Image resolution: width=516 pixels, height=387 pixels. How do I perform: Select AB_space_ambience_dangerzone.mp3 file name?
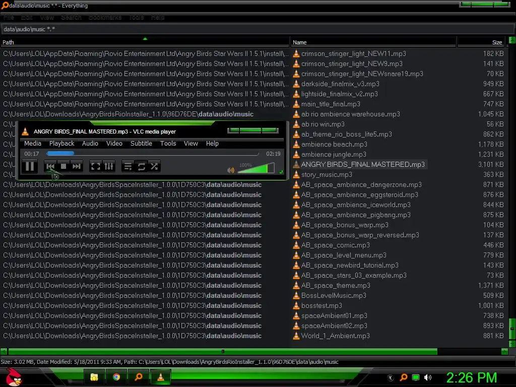(x=361, y=184)
